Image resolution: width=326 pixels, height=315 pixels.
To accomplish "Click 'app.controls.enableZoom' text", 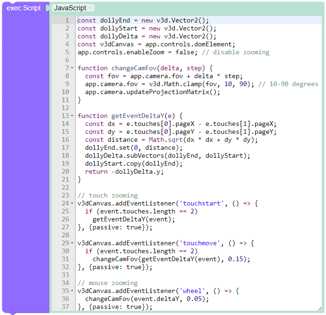I will pyautogui.click(x=121, y=52).
